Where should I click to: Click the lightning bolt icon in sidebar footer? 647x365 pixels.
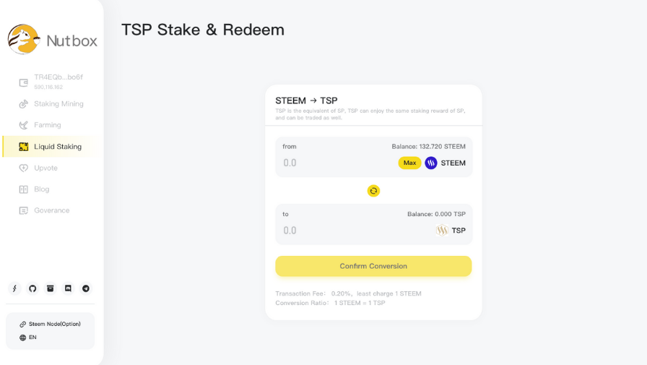point(14,288)
